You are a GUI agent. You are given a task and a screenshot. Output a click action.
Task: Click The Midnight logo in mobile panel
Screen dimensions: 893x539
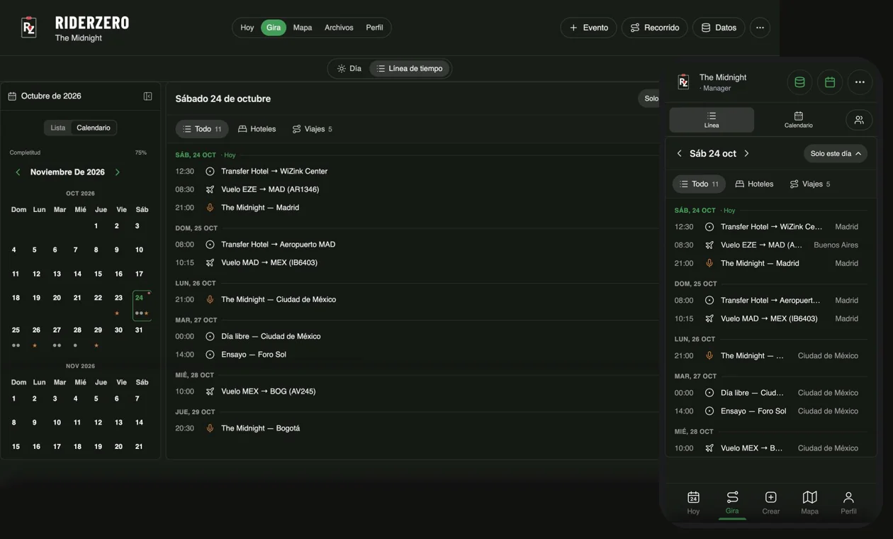pyautogui.click(x=683, y=82)
